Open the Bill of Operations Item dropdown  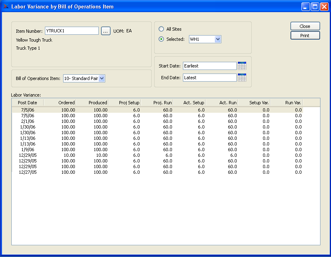(102, 78)
